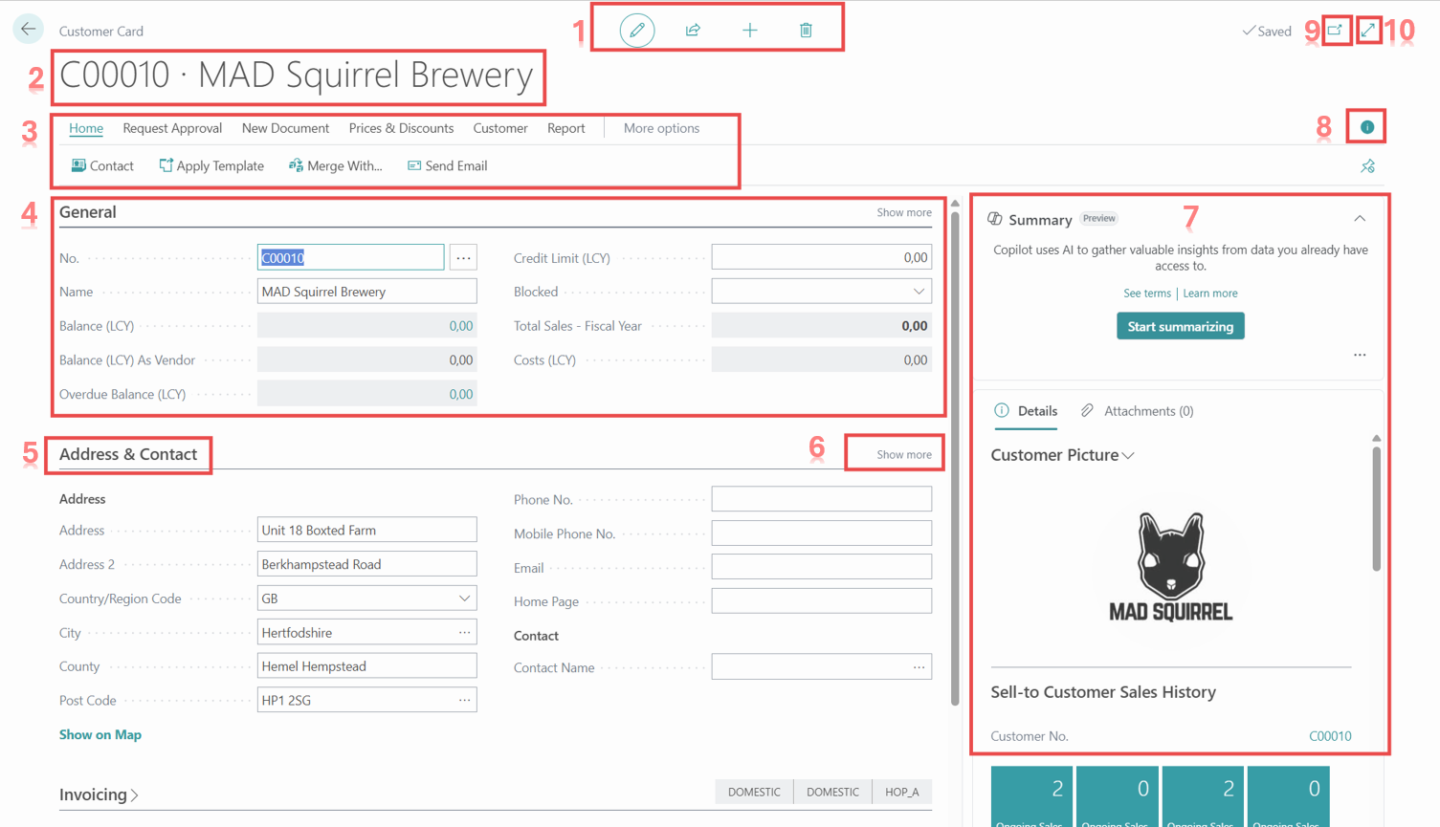
Task: Click the HOP_A Invoicing summary value
Action: (901, 792)
